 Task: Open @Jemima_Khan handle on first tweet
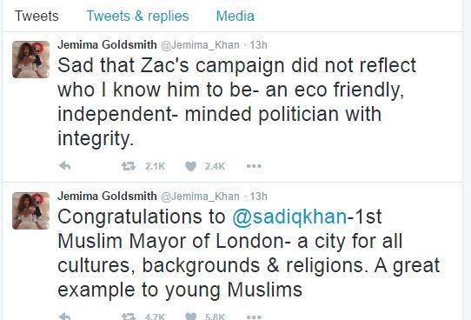pyautogui.click(x=200, y=45)
